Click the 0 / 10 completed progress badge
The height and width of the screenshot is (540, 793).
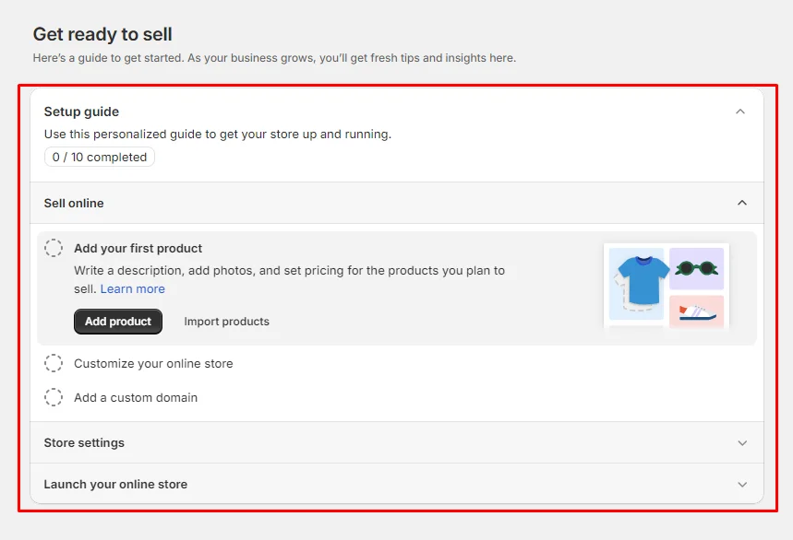[99, 157]
